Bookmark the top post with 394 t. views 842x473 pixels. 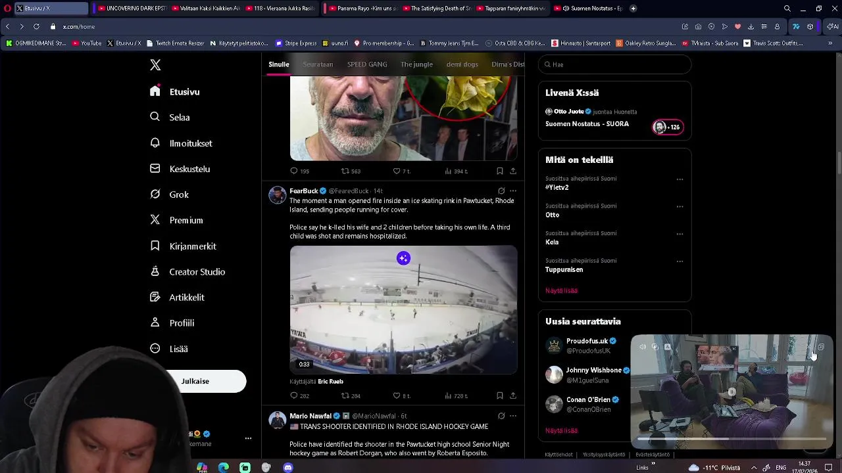tap(500, 171)
